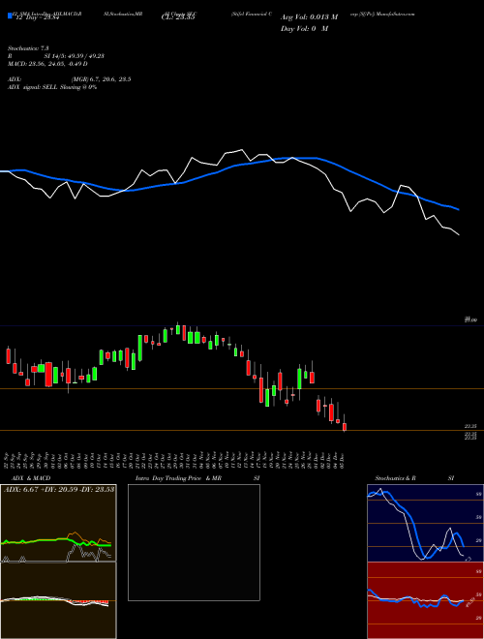Open the blue Stochastics mini chart
The height and width of the screenshot is (639, 484).
pyautogui.click(x=425, y=523)
